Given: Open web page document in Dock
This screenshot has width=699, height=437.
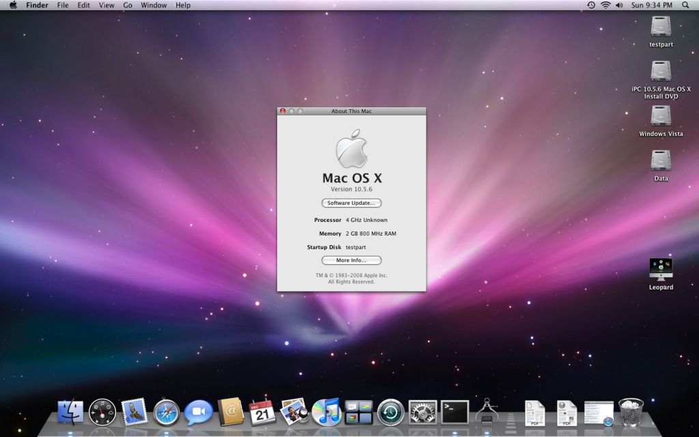Looking at the screenshot, I should 599,413.
